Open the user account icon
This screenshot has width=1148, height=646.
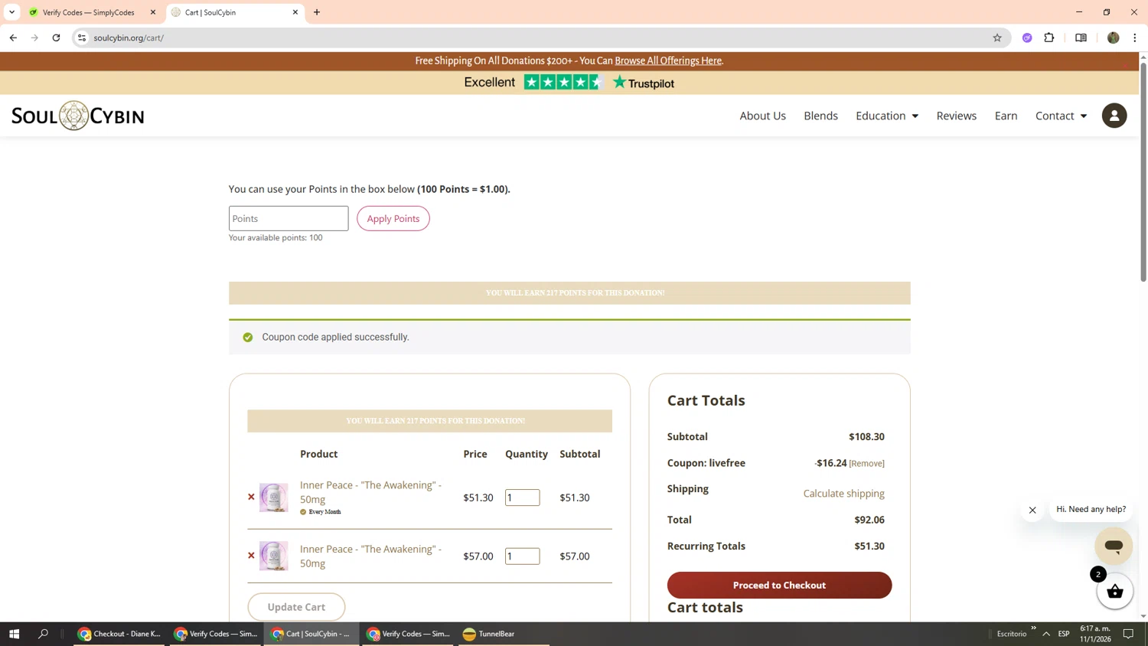point(1114,116)
